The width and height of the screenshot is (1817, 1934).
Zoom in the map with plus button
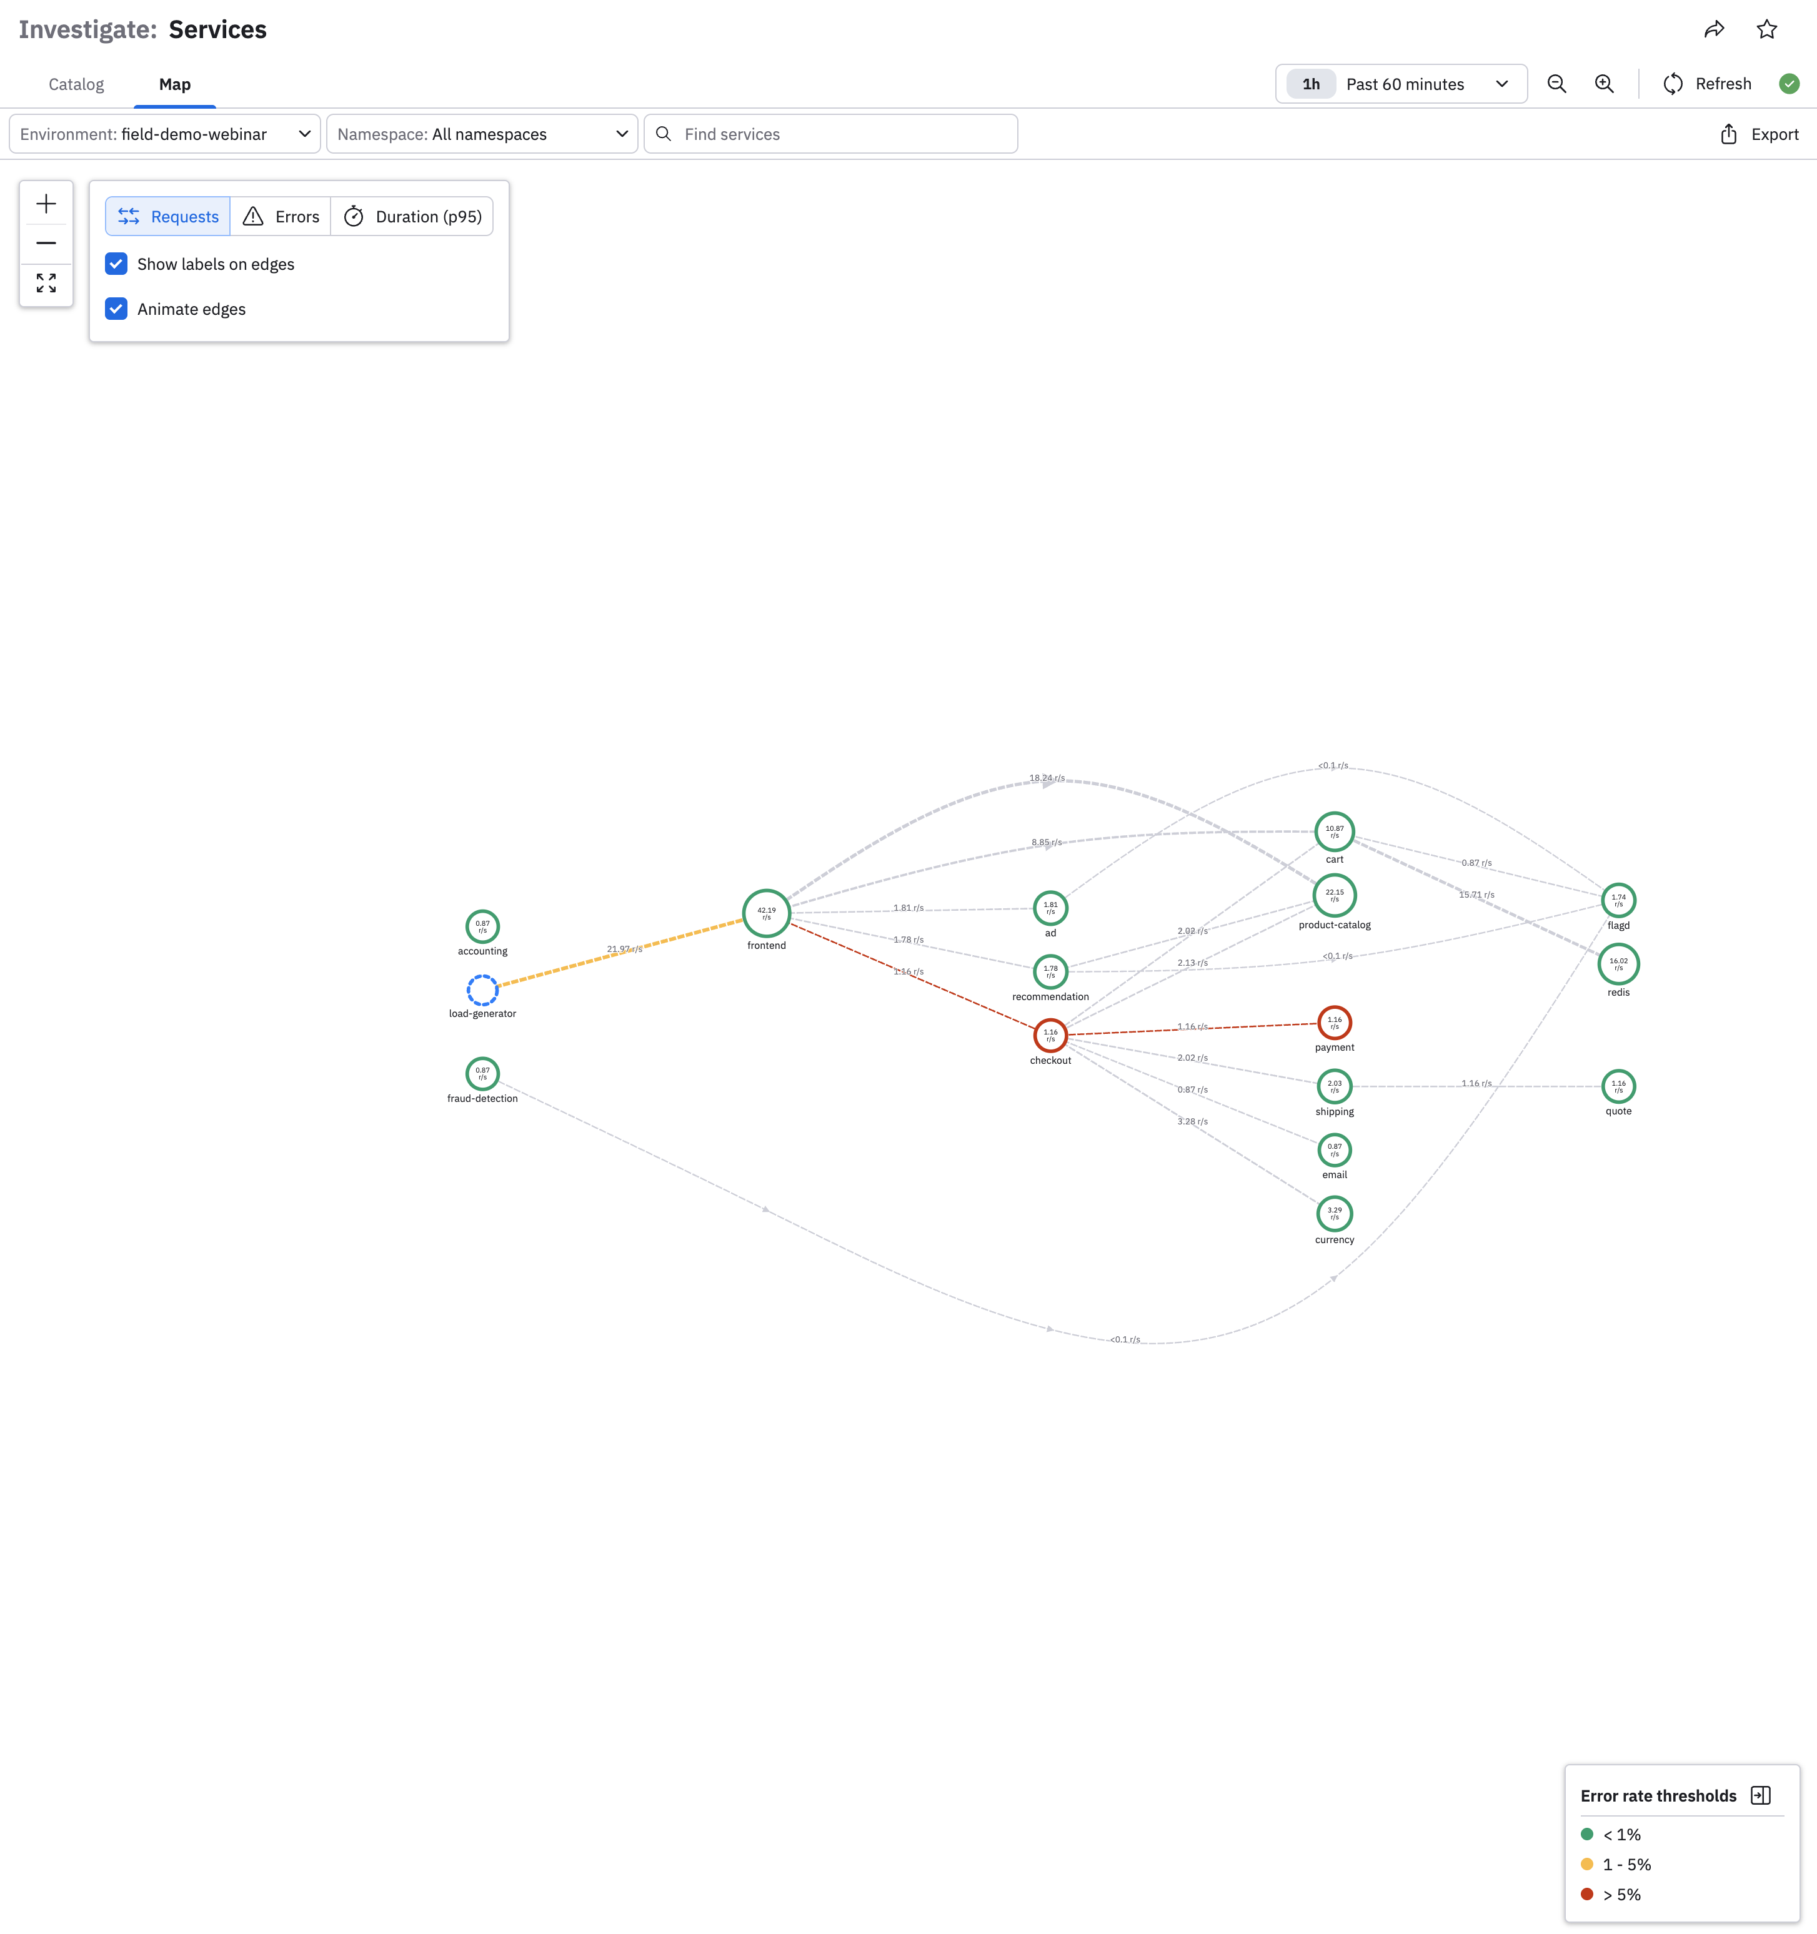[46, 203]
